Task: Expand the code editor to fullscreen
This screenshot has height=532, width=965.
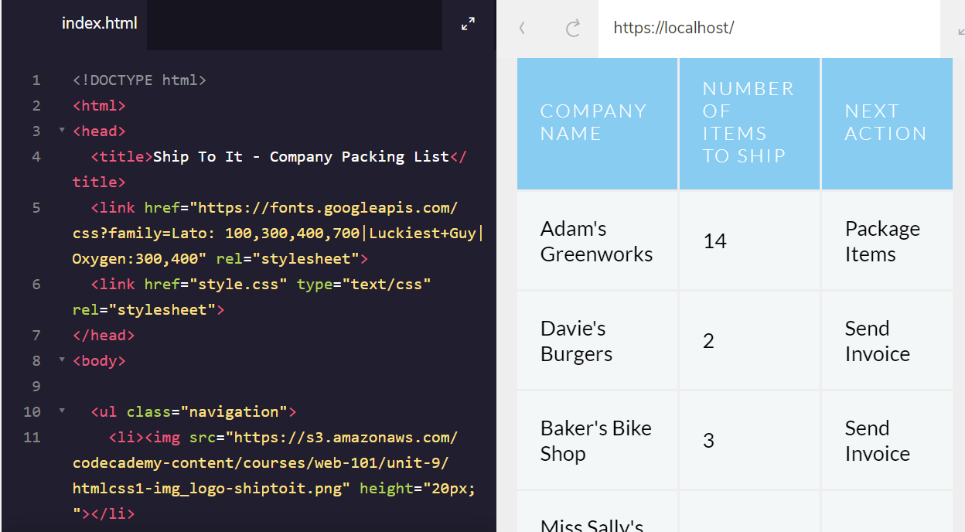Action: [468, 23]
